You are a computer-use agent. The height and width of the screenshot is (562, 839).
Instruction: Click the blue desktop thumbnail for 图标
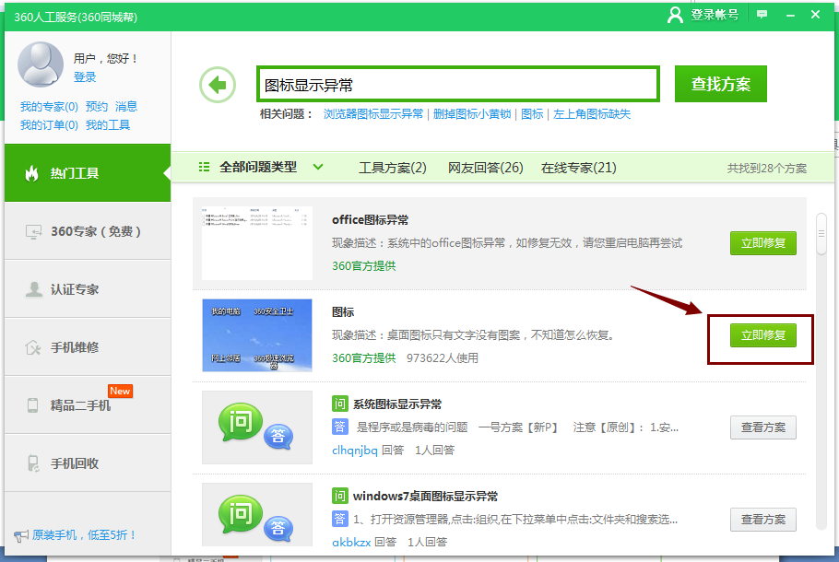click(257, 335)
